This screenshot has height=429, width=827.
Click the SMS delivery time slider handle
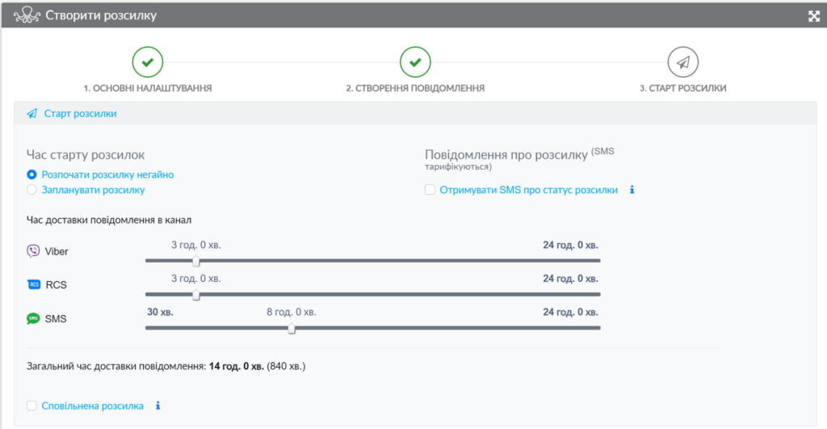pos(292,328)
